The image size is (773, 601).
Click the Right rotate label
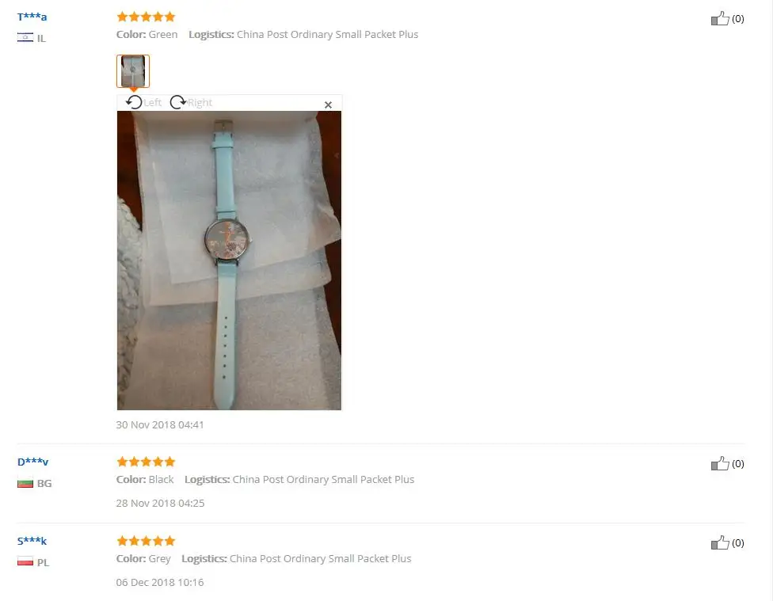pos(200,103)
